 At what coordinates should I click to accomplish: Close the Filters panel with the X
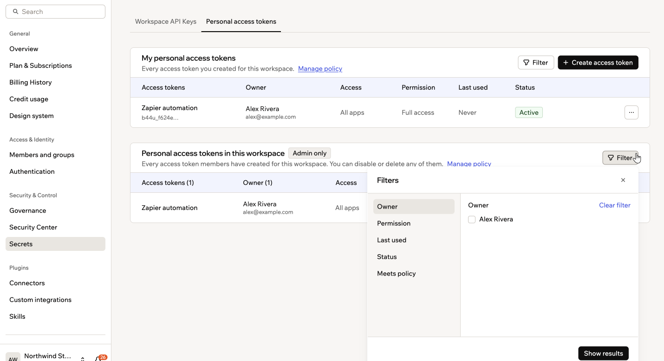[x=623, y=180]
